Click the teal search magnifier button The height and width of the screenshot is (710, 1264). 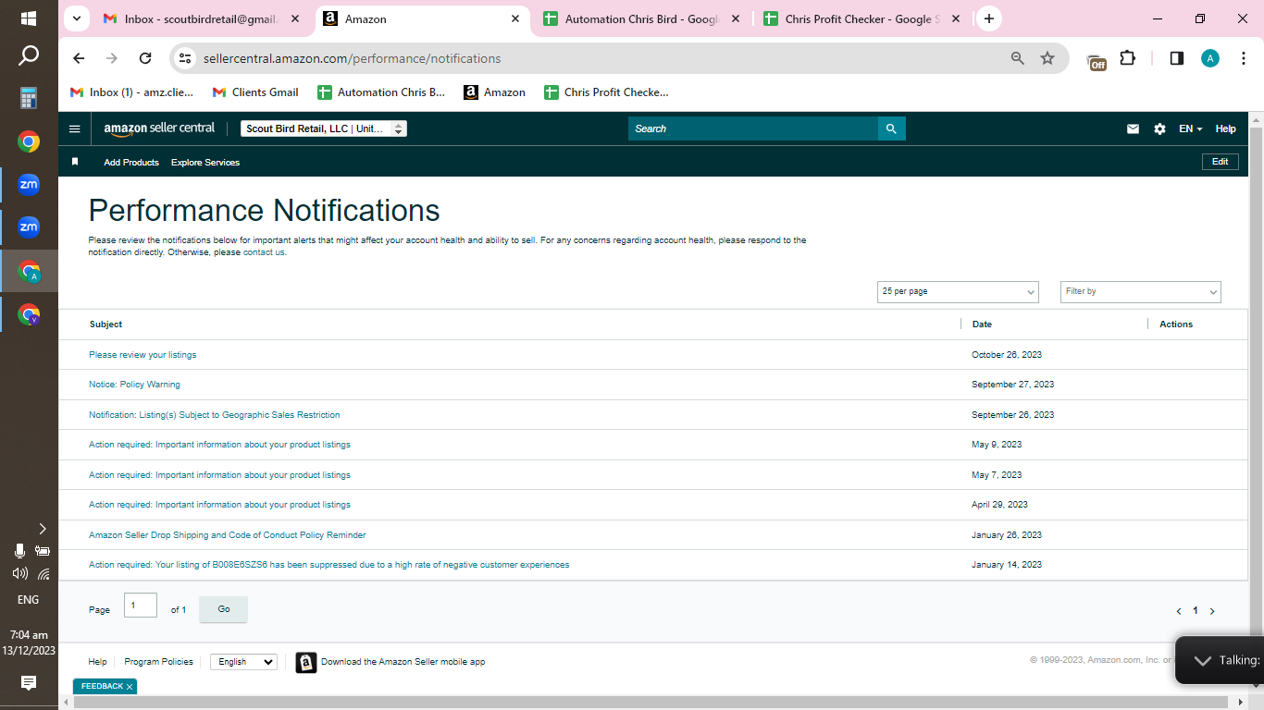[891, 129]
